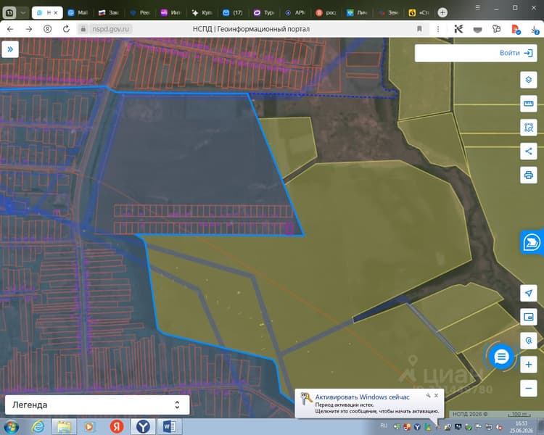Open Word from the Windows taskbar
The width and height of the screenshot is (544, 435).
click(169, 426)
